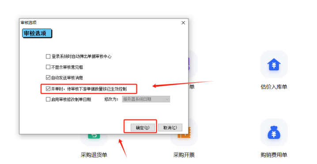
Task: Click the 估价入库单 label
Action: (274, 87)
